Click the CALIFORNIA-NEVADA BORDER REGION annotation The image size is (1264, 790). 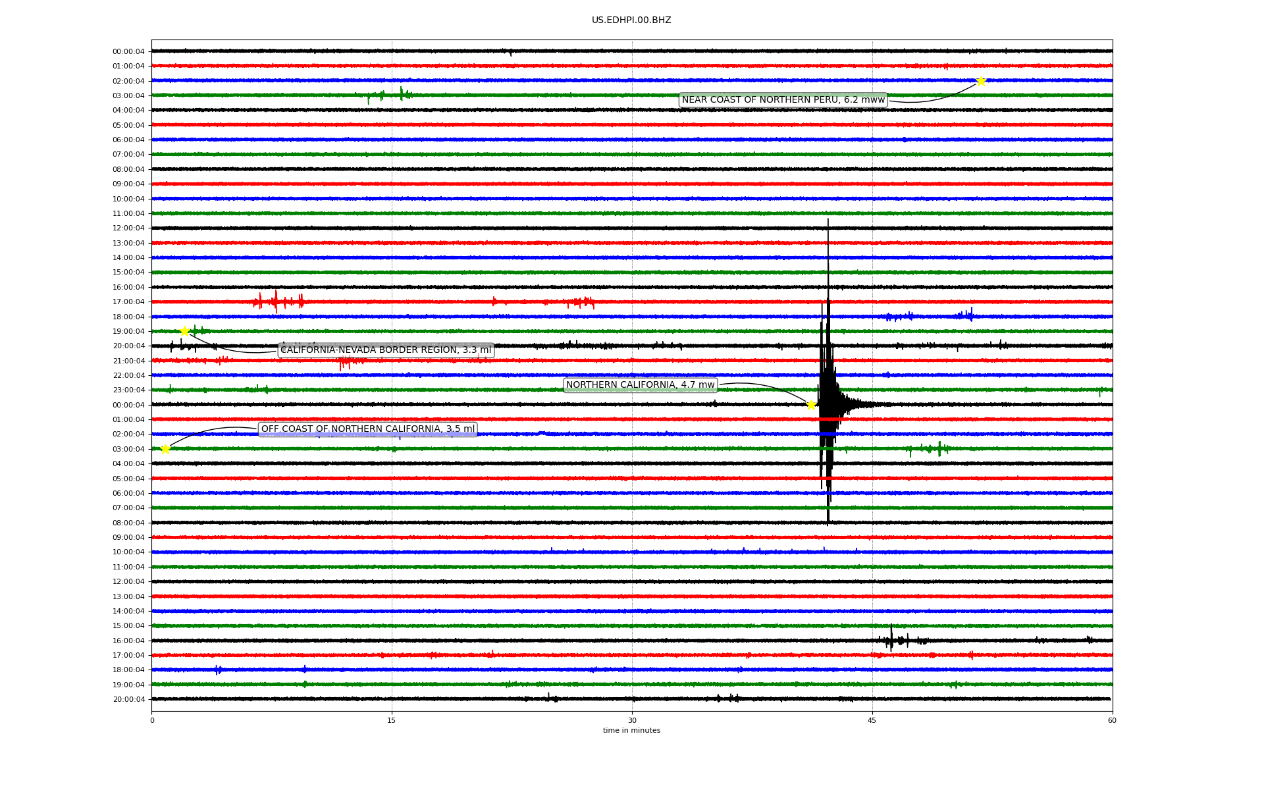coord(386,350)
